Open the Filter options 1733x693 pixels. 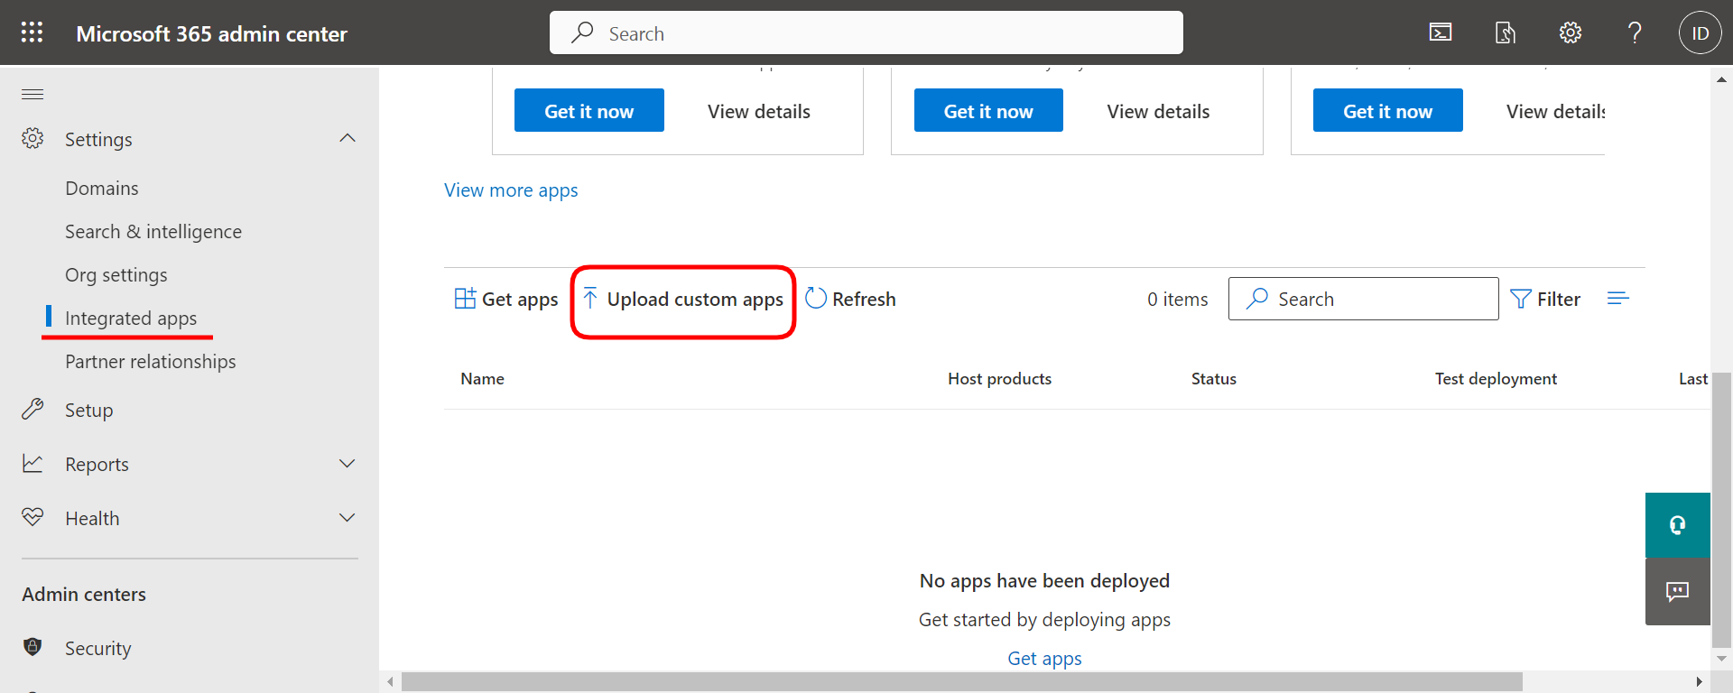(1545, 299)
